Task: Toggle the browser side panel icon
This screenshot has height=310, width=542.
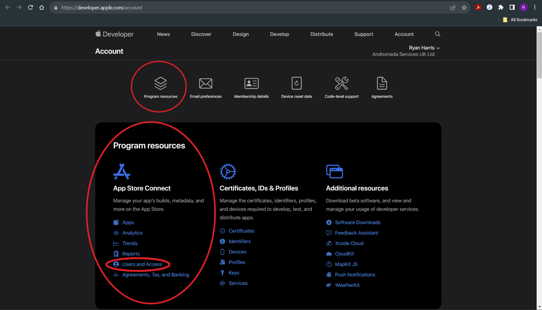Action: [x=512, y=7]
